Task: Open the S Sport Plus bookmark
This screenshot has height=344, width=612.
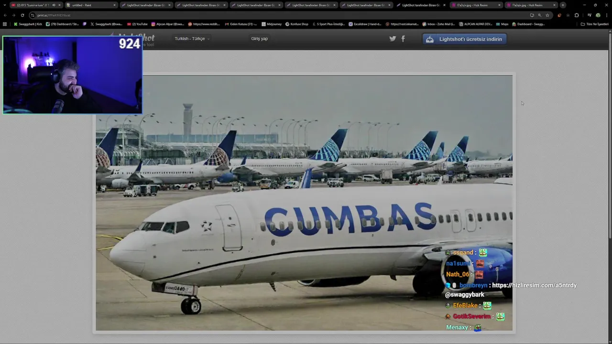Action: pyautogui.click(x=328, y=24)
